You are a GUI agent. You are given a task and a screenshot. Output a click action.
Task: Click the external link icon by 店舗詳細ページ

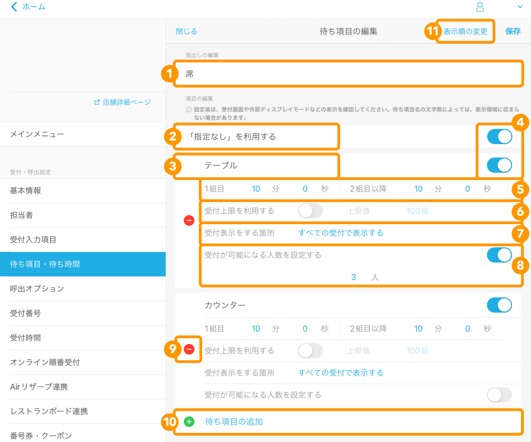[97, 102]
